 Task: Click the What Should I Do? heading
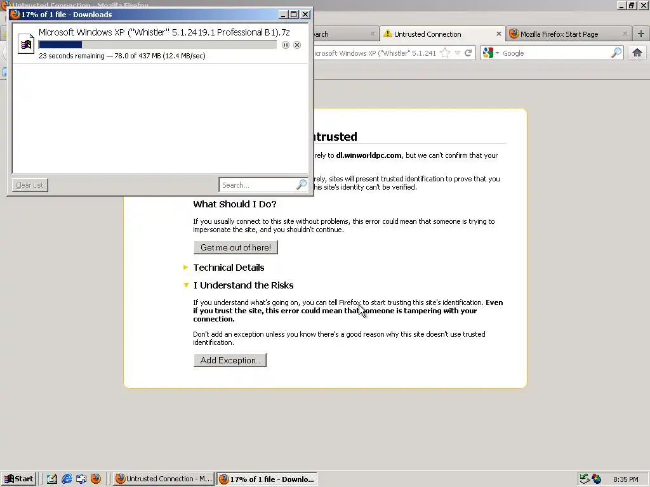click(x=235, y=204)
